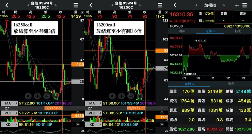The image size is (252, 134).
Task: Open the hamburger menu on the 16200C chart
Action: coord(160,5)
